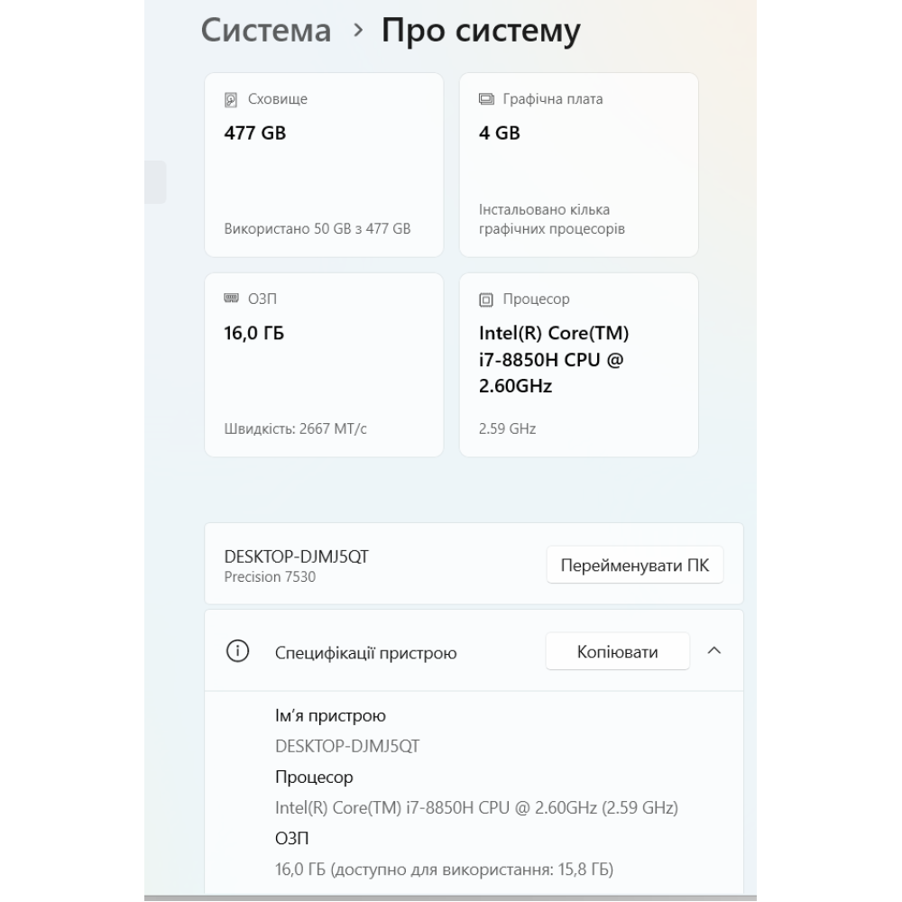Go back to Система via breadcrumb

[266, 31]
